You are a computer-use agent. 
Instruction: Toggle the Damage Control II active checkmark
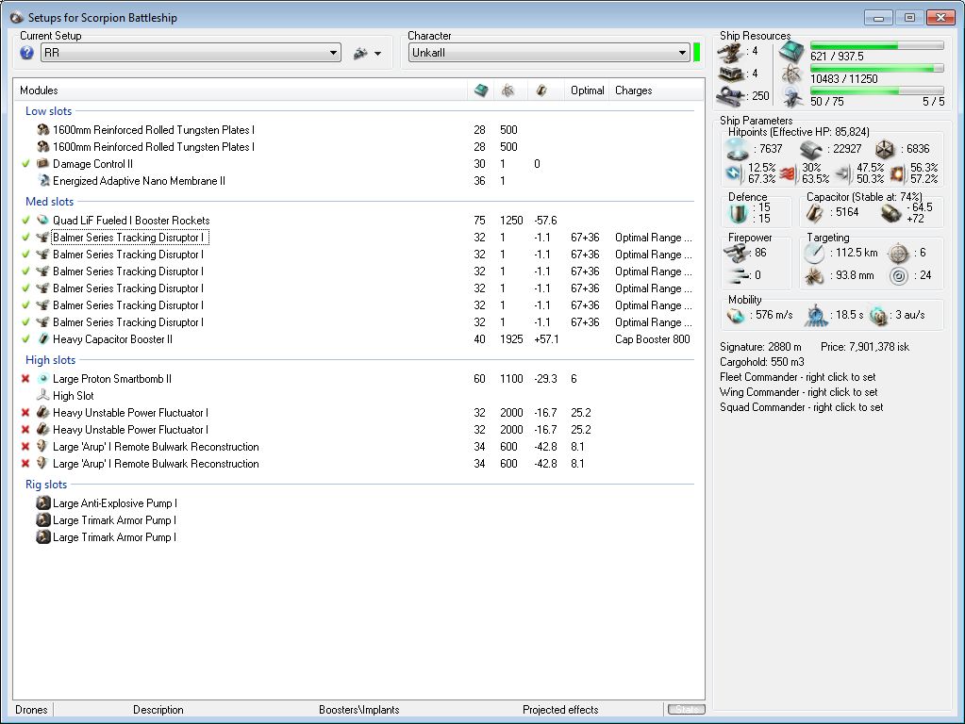click(26, 164)
